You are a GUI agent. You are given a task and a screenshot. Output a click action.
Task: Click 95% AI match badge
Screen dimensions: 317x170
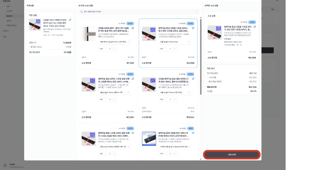tap(190, 128)
